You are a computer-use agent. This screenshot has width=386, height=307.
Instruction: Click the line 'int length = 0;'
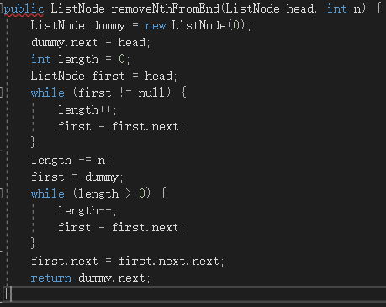point(80,59)
